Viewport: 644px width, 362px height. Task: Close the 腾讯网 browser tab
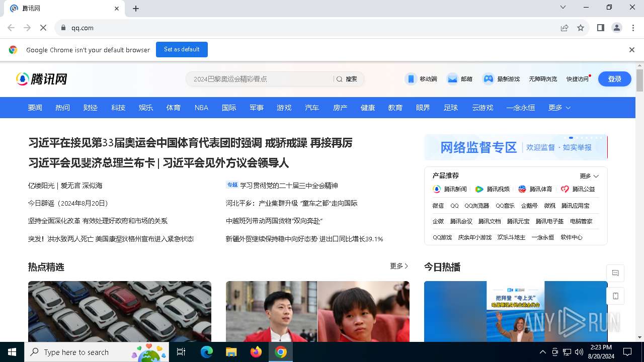(117, 9)
